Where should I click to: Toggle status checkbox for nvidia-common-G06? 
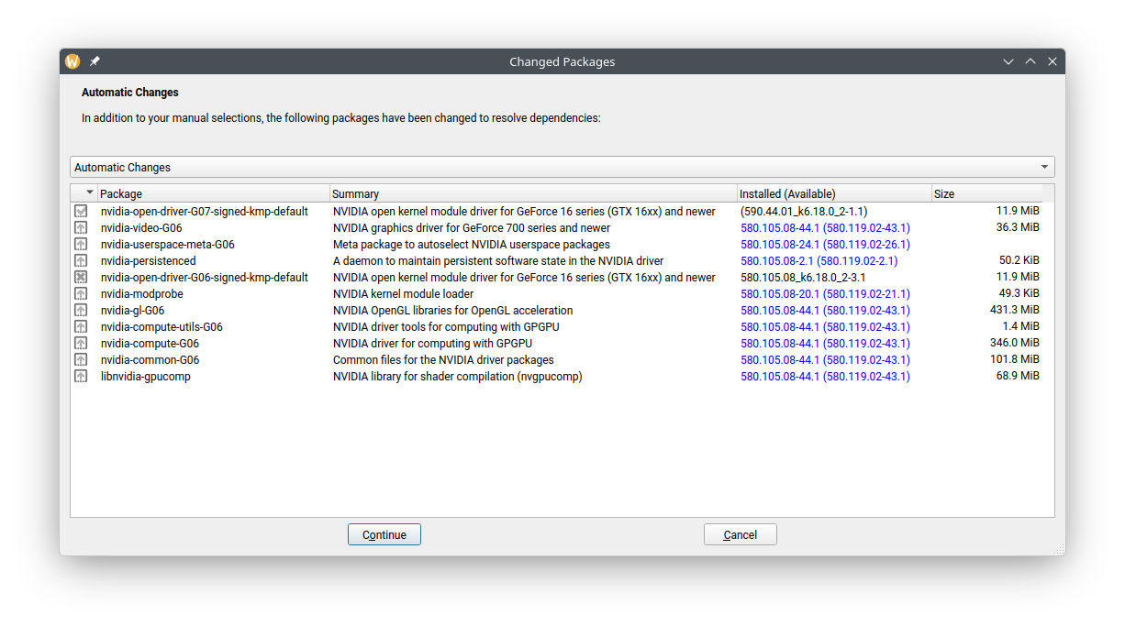tap(81, 360)
